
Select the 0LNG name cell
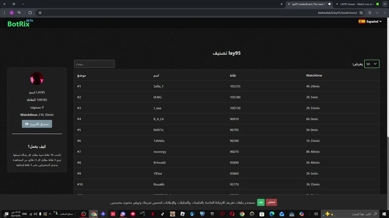157,97
